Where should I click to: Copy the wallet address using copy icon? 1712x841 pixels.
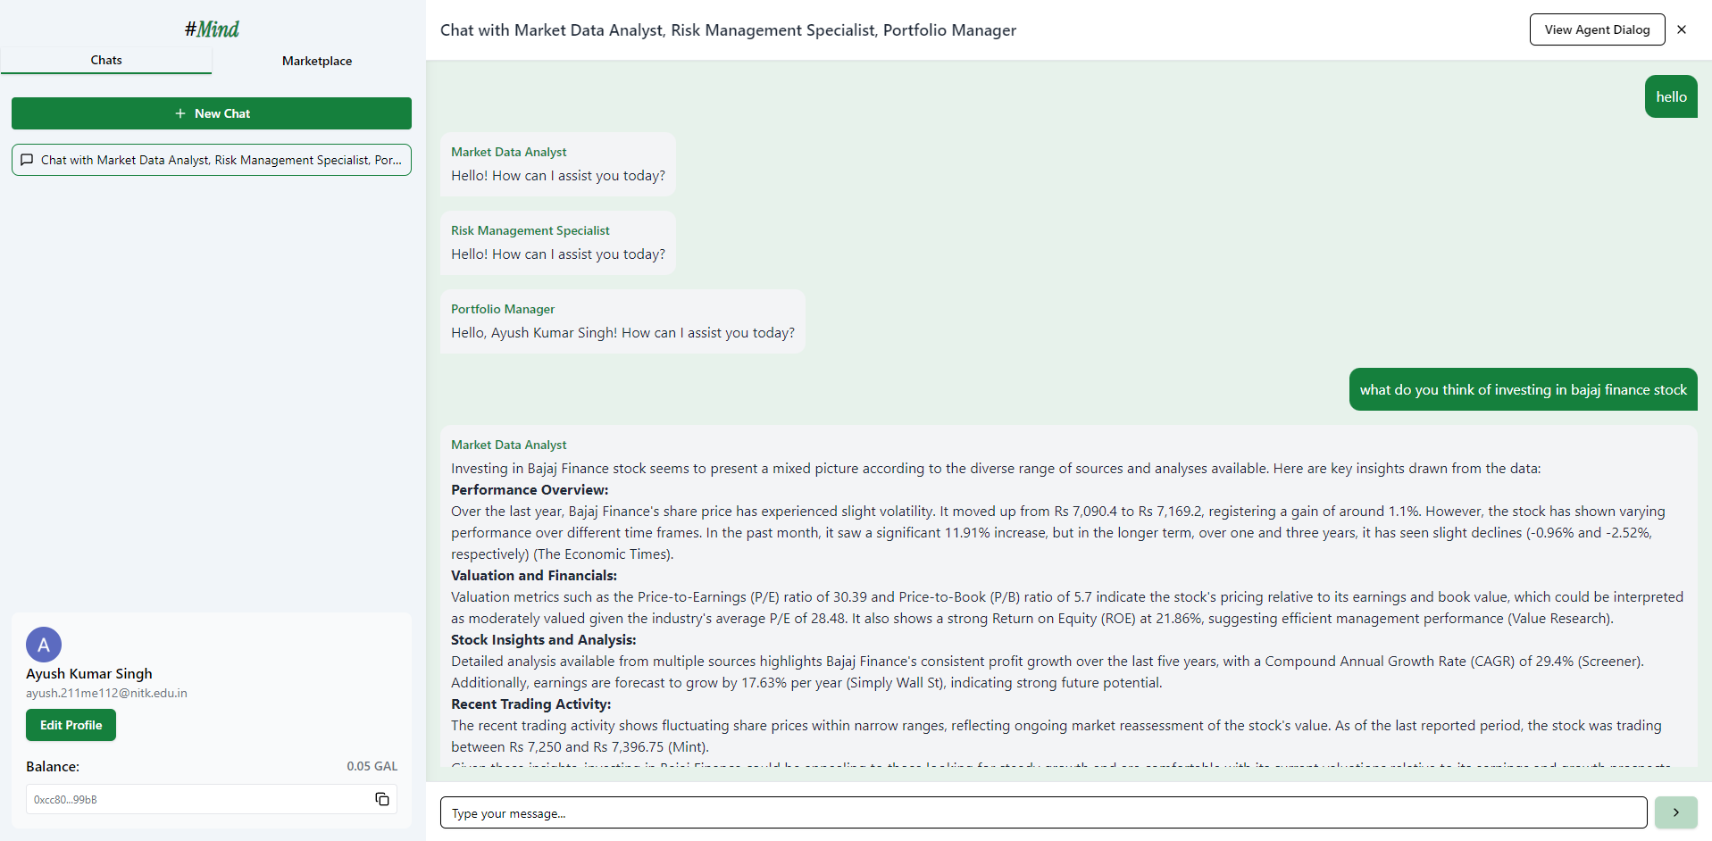pos(382,799)
